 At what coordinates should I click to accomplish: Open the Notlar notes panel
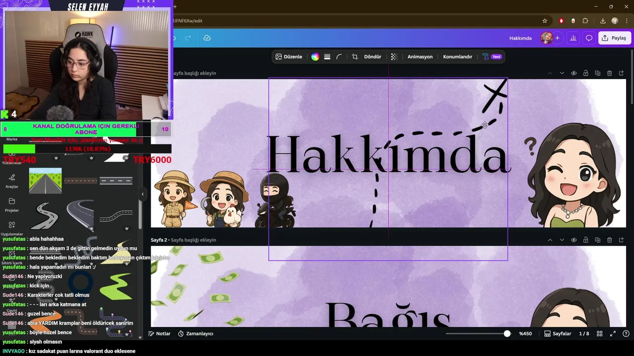(x=159, y=334)
